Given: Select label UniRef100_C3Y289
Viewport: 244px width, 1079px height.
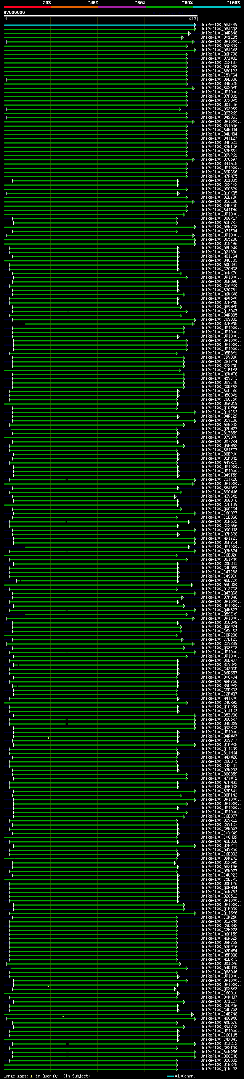Looking at the screenshot, I should click(219, 643).
